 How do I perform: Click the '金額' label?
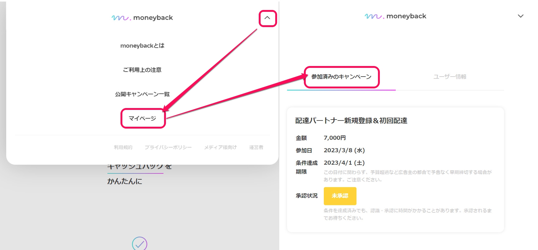tap(301, 138)
